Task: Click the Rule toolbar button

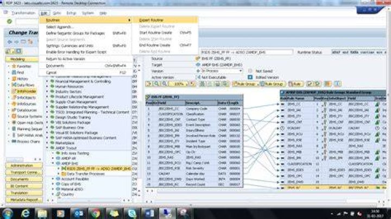Action: click(295, 84)
